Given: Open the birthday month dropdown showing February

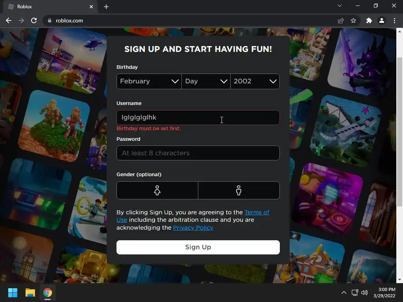Looking at the screenshot, I should point(149,81).
